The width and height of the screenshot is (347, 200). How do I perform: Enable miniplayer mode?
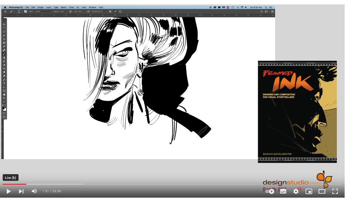coord(309,191)
